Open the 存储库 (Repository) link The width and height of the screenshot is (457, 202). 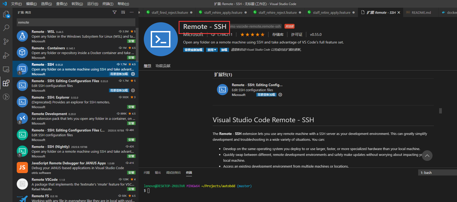[x=278, y=34]
